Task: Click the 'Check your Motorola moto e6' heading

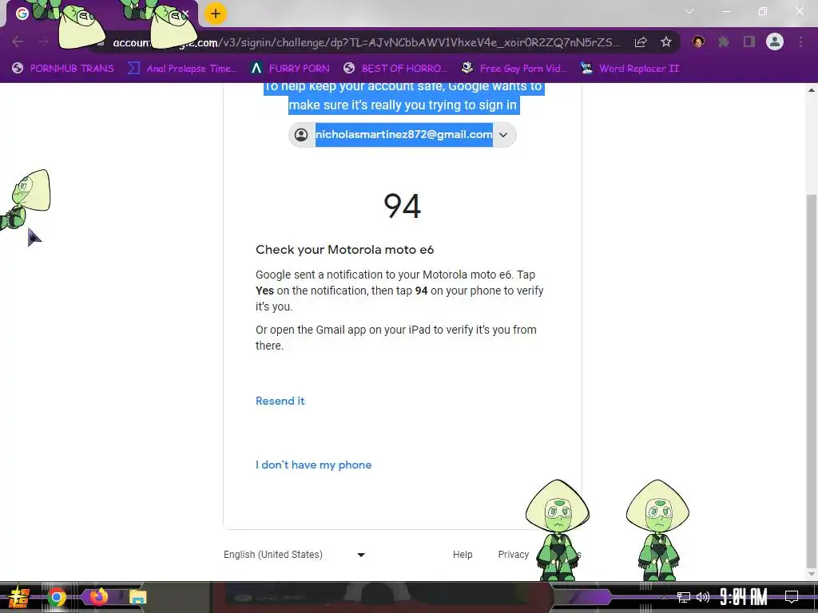Action: (345, 250)
